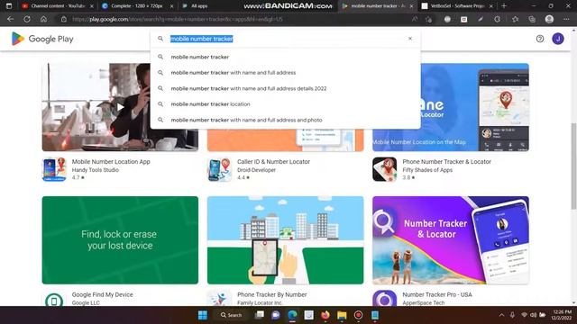Image resolution: width=577 pixels, height=324 pixels.
Task: Open the 'Google Find My Device' title
Action: tap(102, 294)
